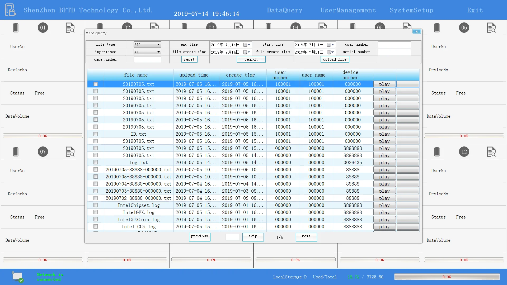Image resolution: width=507 pixels, height=285 pixels.
Task: Click the document search icon in slot 12
Action: pyautogui.click(x=491, y=152)
